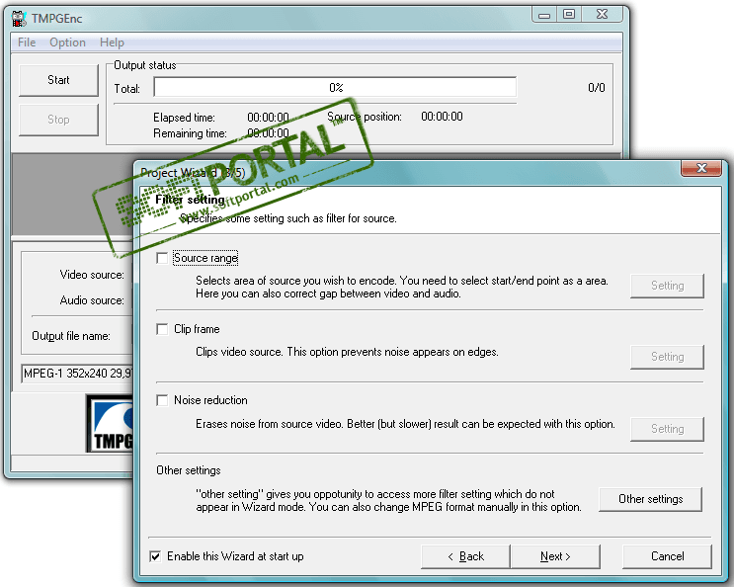
Task: Click the Remaining time label
Action: pos(190,133)
